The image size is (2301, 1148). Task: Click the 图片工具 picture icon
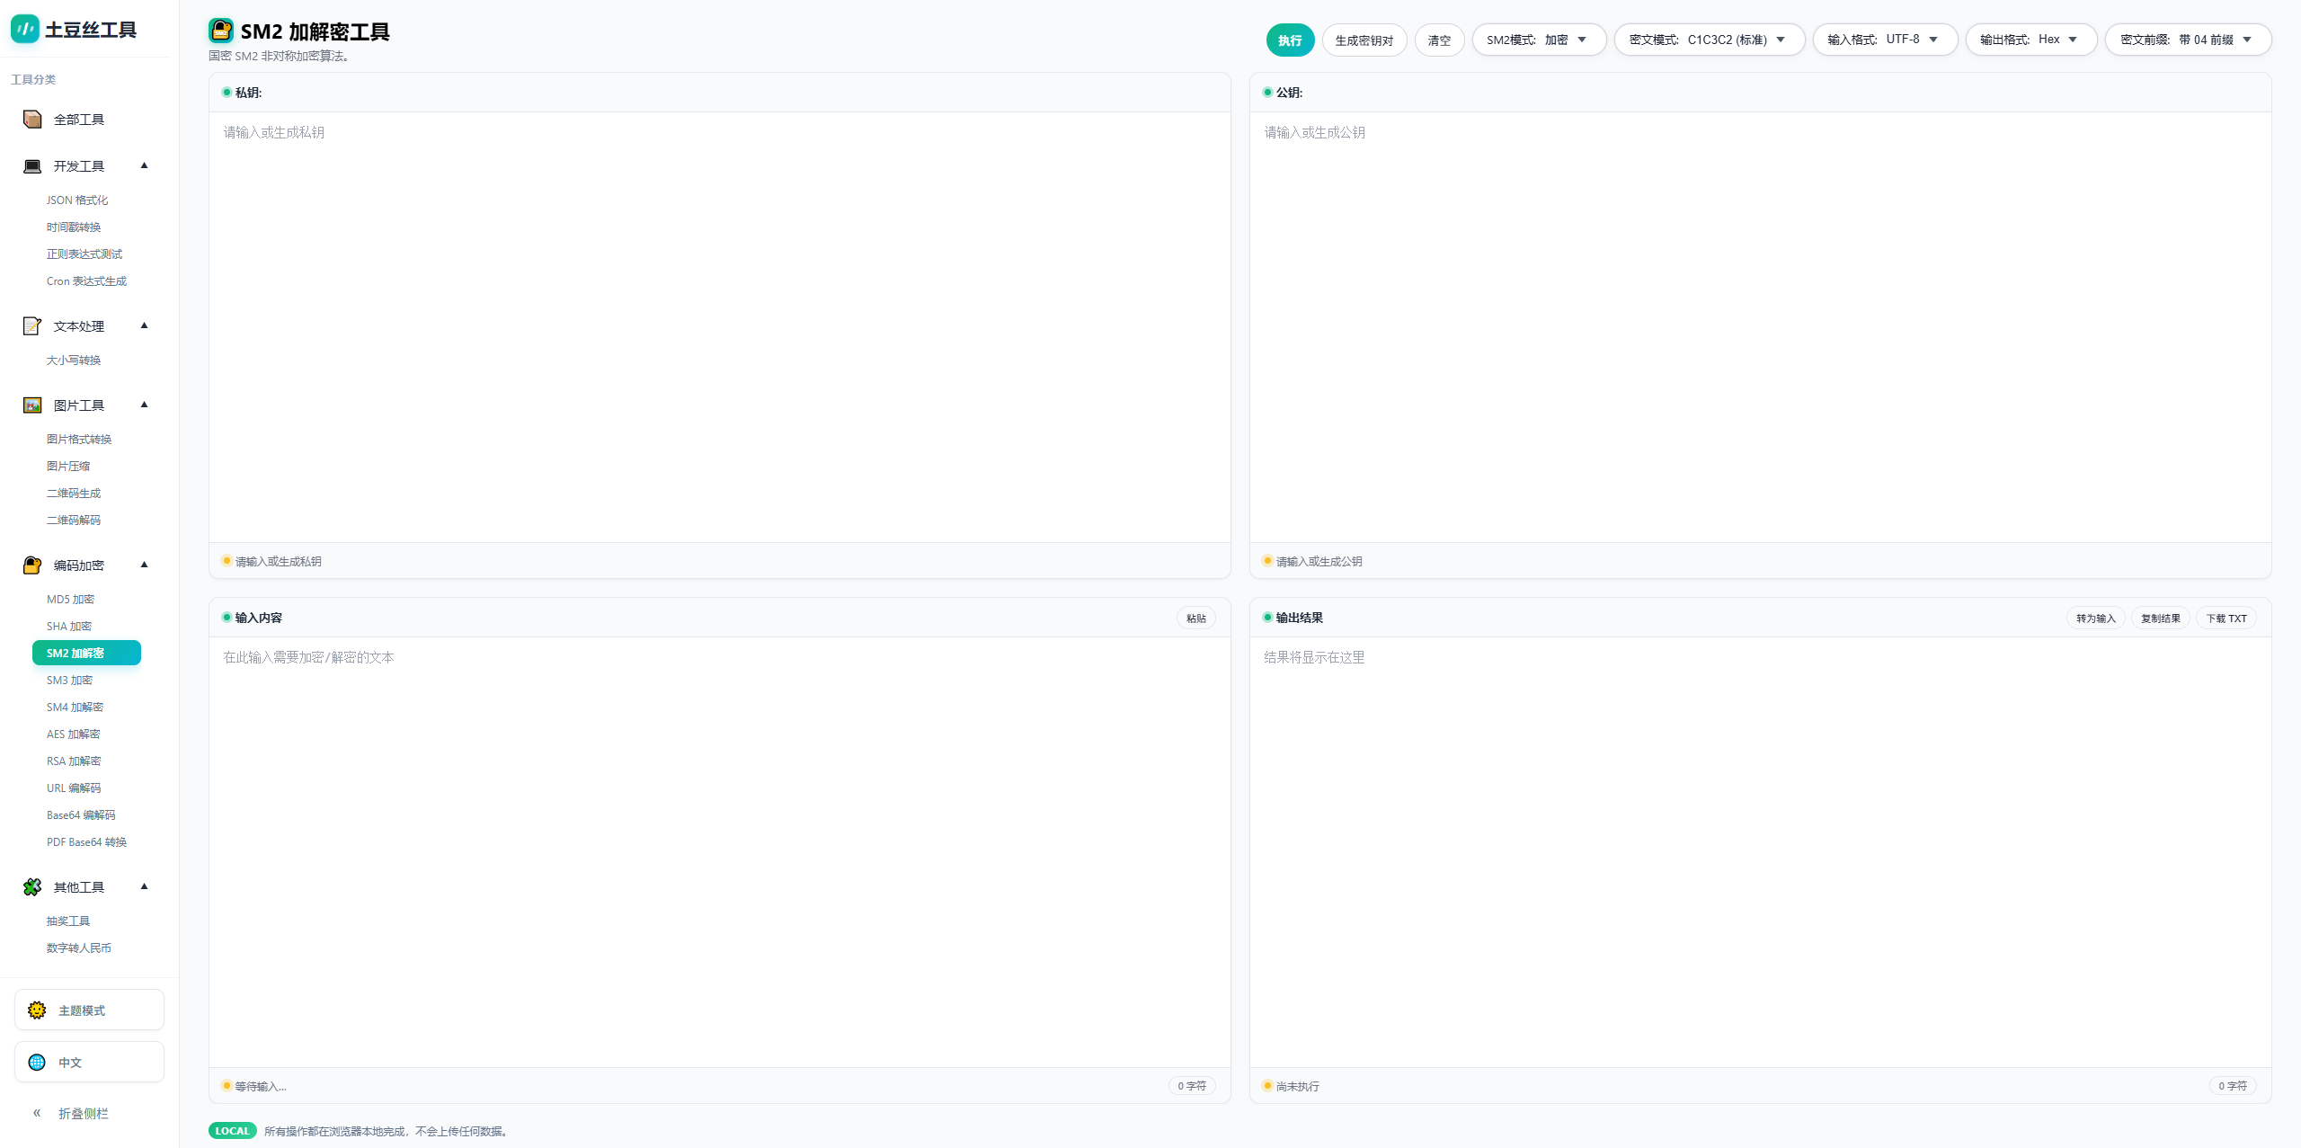click(x=32, y=405)
